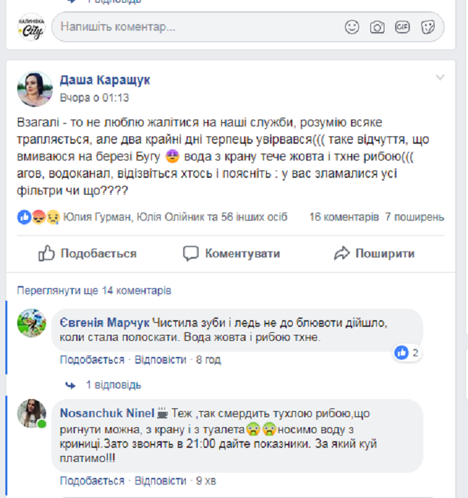Image resolution: width=468 pixels, height=498 pixels.
Task: Click the Поширити share arrow icon
Action: [x=342, y=253]
